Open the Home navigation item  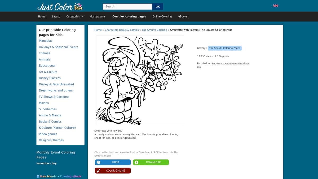[42, 16]
